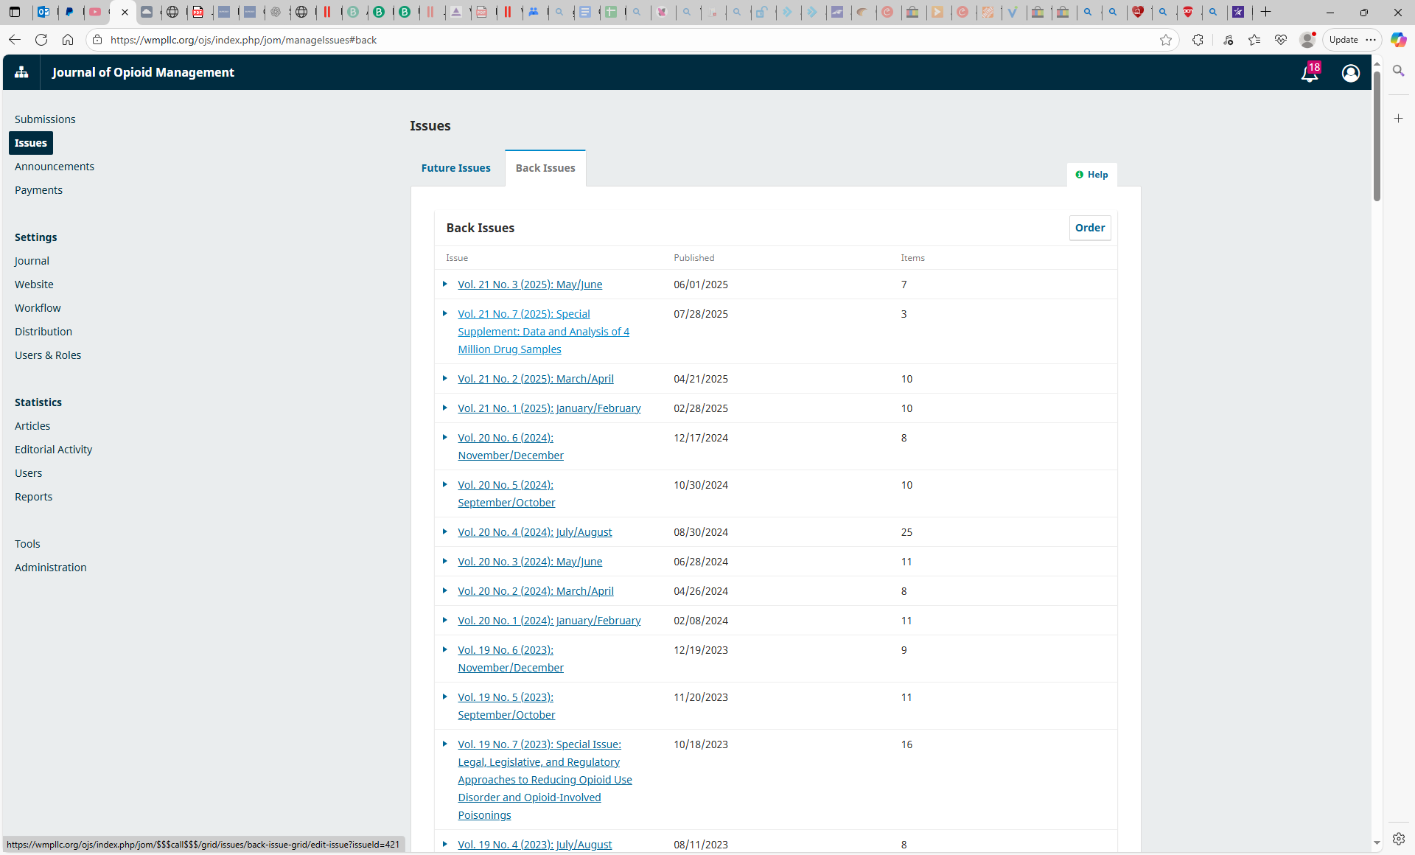Click the Update button in browser toolbar

pyautogui.click(x=1343, y=40)
